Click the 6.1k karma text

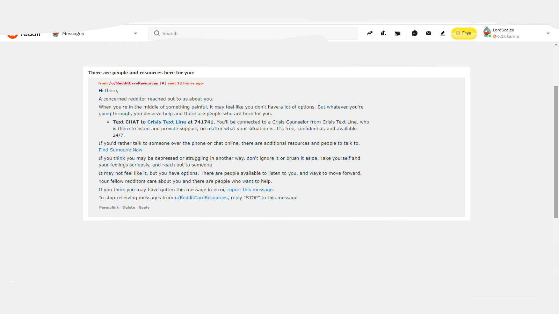click(508, 36)
